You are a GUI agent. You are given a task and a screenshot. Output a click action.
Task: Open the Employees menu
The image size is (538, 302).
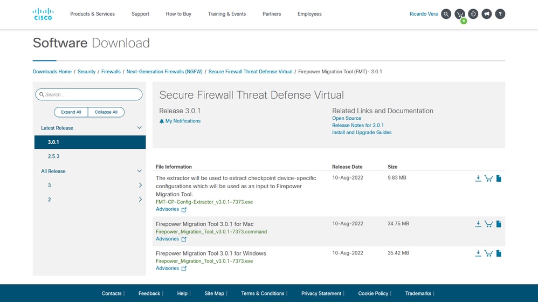pos(309,14)
